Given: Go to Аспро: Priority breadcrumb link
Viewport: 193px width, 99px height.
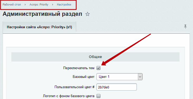Looking at the screenshot, I should [39, 5].
